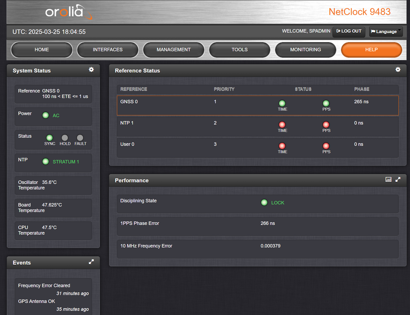Log out of the session
The width and height of the screenshot is (410, 315).
pyautogui.click(x=349, y=31)
